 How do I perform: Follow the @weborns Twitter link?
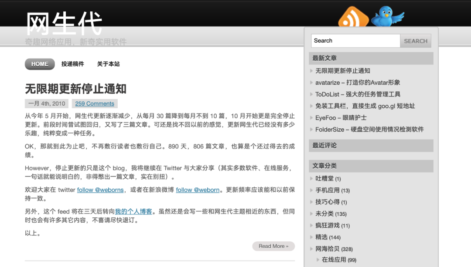[100, 190]
